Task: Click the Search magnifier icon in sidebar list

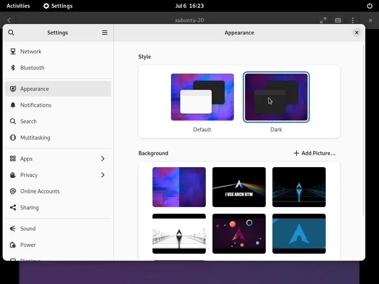Action: click(x=13, y=121)
